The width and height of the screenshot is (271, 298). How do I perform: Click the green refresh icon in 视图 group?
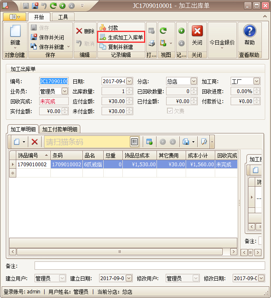coord(163,31)
